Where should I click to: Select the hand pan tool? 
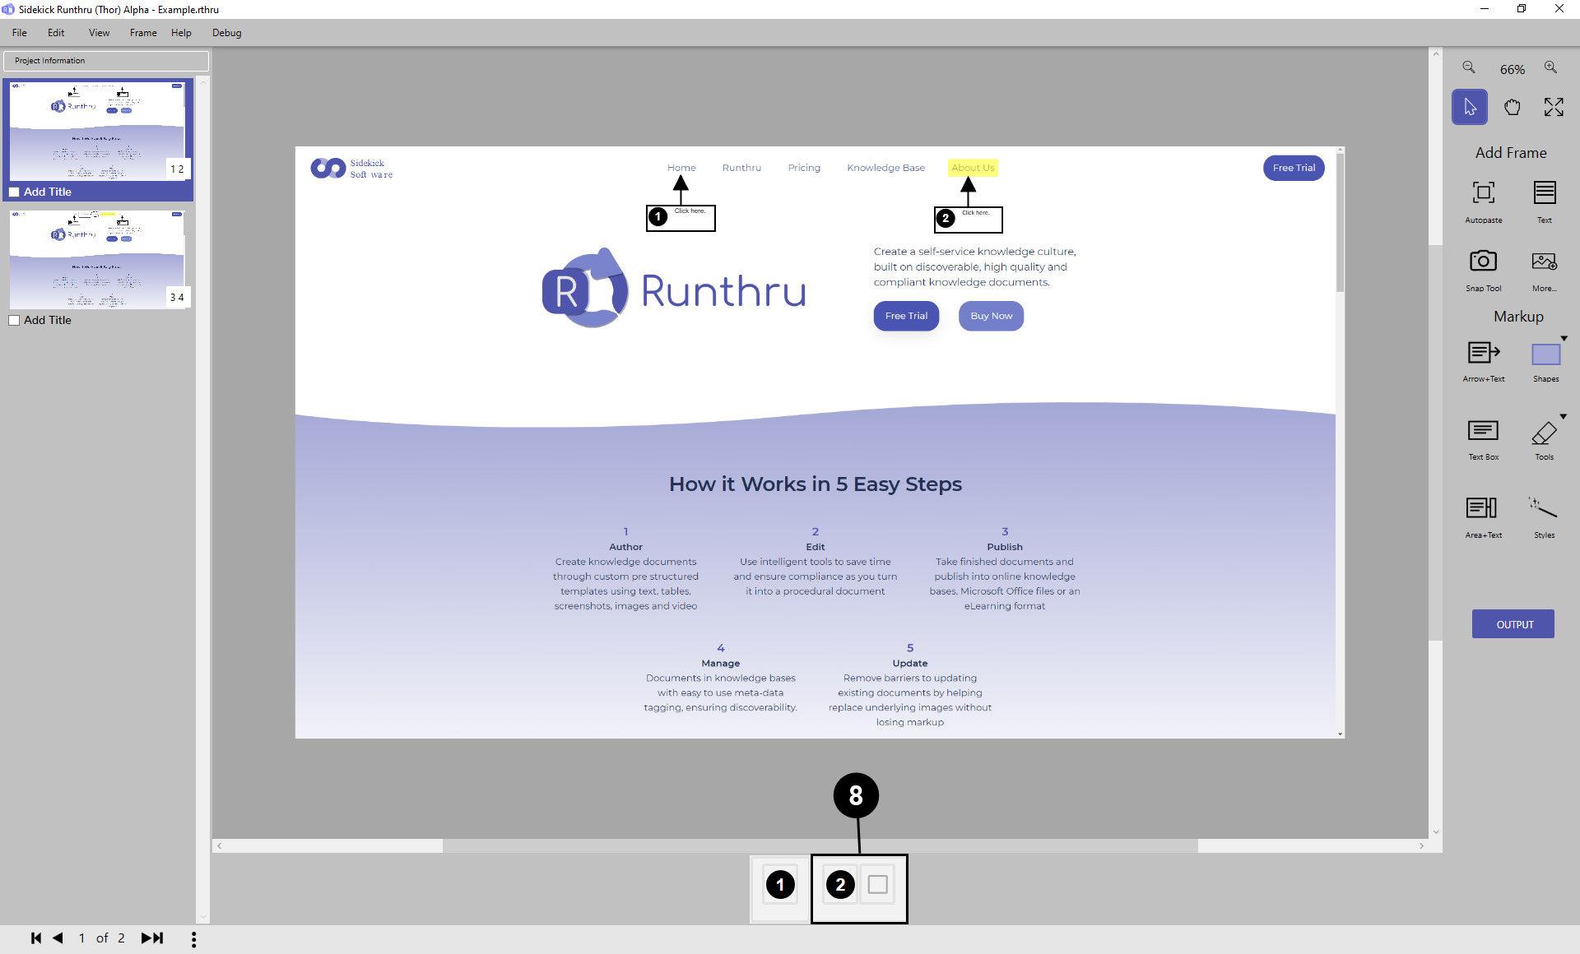point(1512,107)
